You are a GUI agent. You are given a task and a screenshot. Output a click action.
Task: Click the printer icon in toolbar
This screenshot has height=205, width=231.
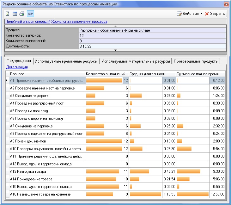21,14
